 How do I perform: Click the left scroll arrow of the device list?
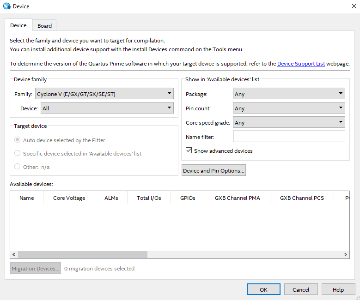[x=14, y=255]
